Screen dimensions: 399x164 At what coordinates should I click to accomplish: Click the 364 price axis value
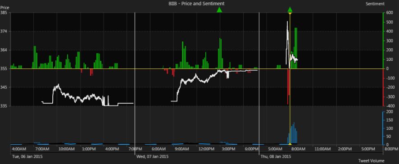point(4,50)
